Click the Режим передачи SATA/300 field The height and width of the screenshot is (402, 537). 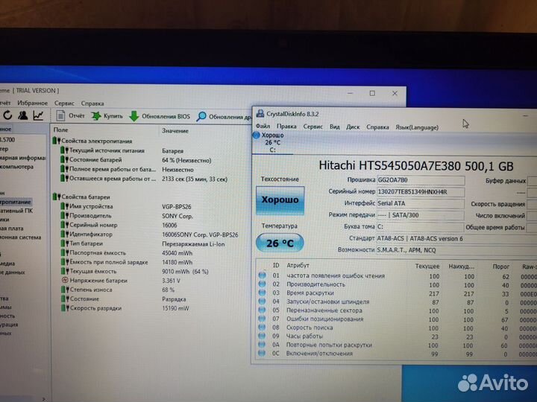pyautogui.click(x=420, y=215)
